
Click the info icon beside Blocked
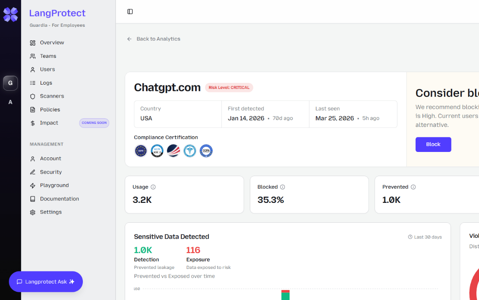pos(283,187)
